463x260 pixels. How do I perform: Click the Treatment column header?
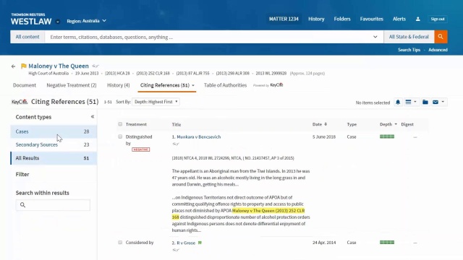click(136, 124)
